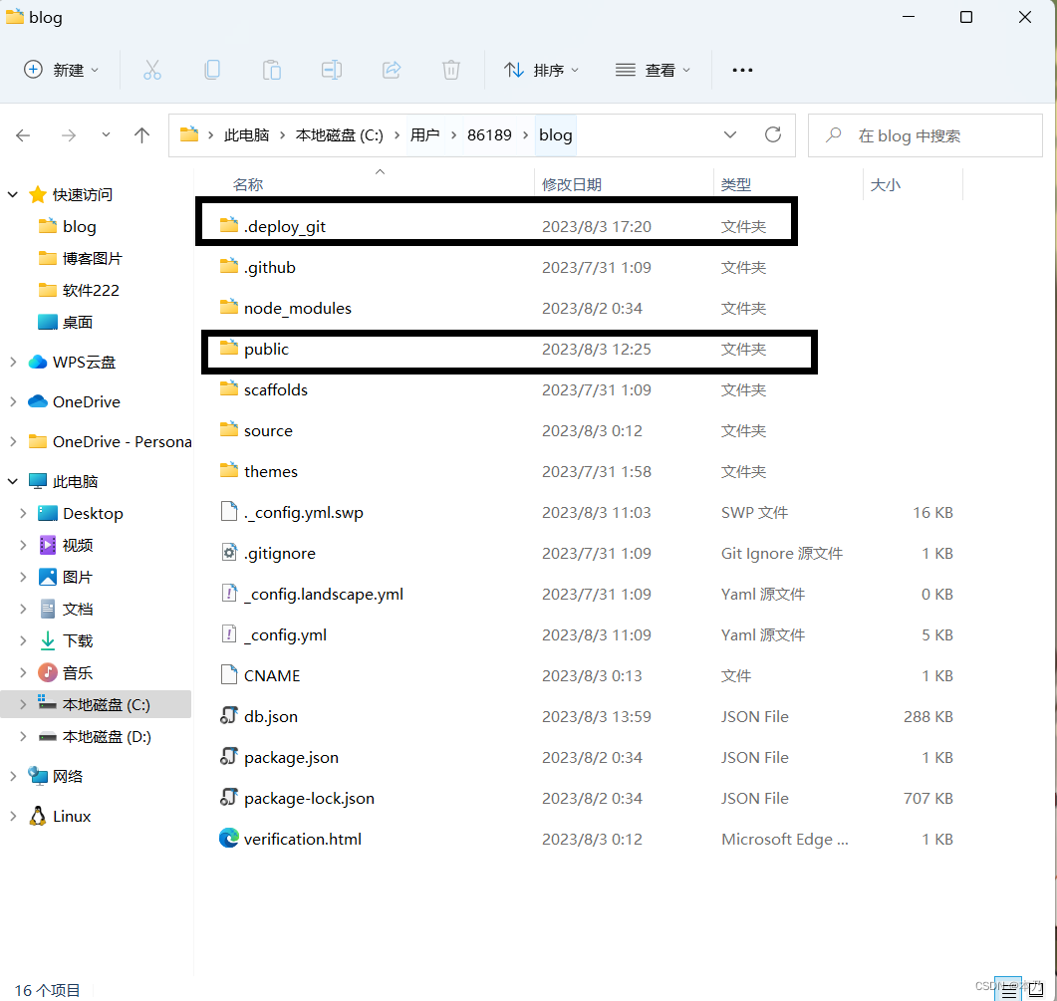Navigate to 此电脑 via the breadcrumb

(x=247, y=134)
